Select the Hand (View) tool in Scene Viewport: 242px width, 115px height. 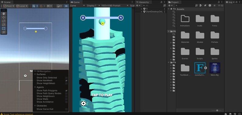(x=4, y=14)
